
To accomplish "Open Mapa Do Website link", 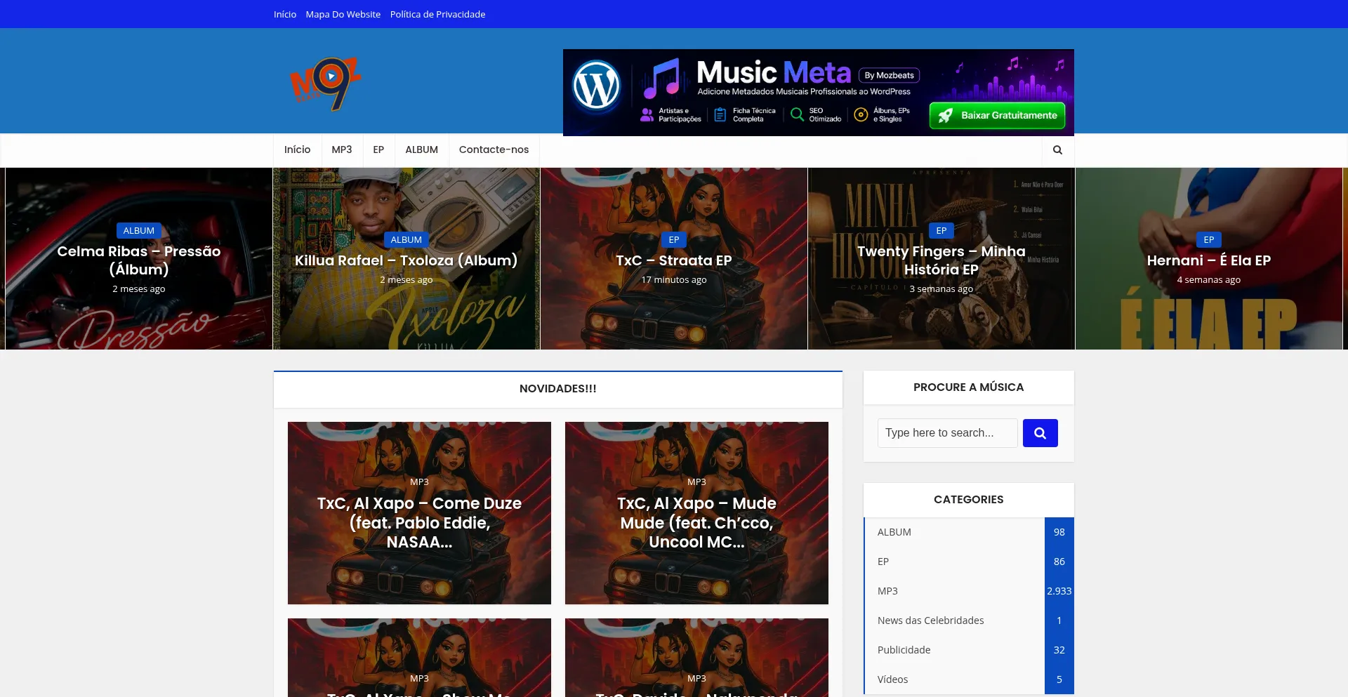I will tap(343, 14).
